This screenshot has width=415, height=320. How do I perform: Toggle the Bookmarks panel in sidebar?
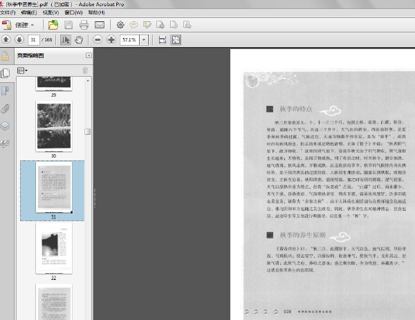pos(6,91)
